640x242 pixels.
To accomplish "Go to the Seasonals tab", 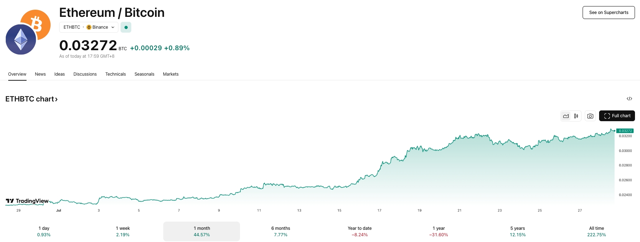I will pyautogui.click(x=144, y=74).
